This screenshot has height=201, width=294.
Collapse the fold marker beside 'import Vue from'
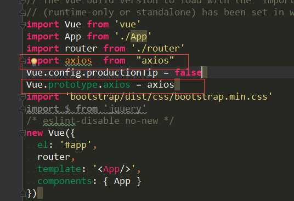tap(22, 24)
